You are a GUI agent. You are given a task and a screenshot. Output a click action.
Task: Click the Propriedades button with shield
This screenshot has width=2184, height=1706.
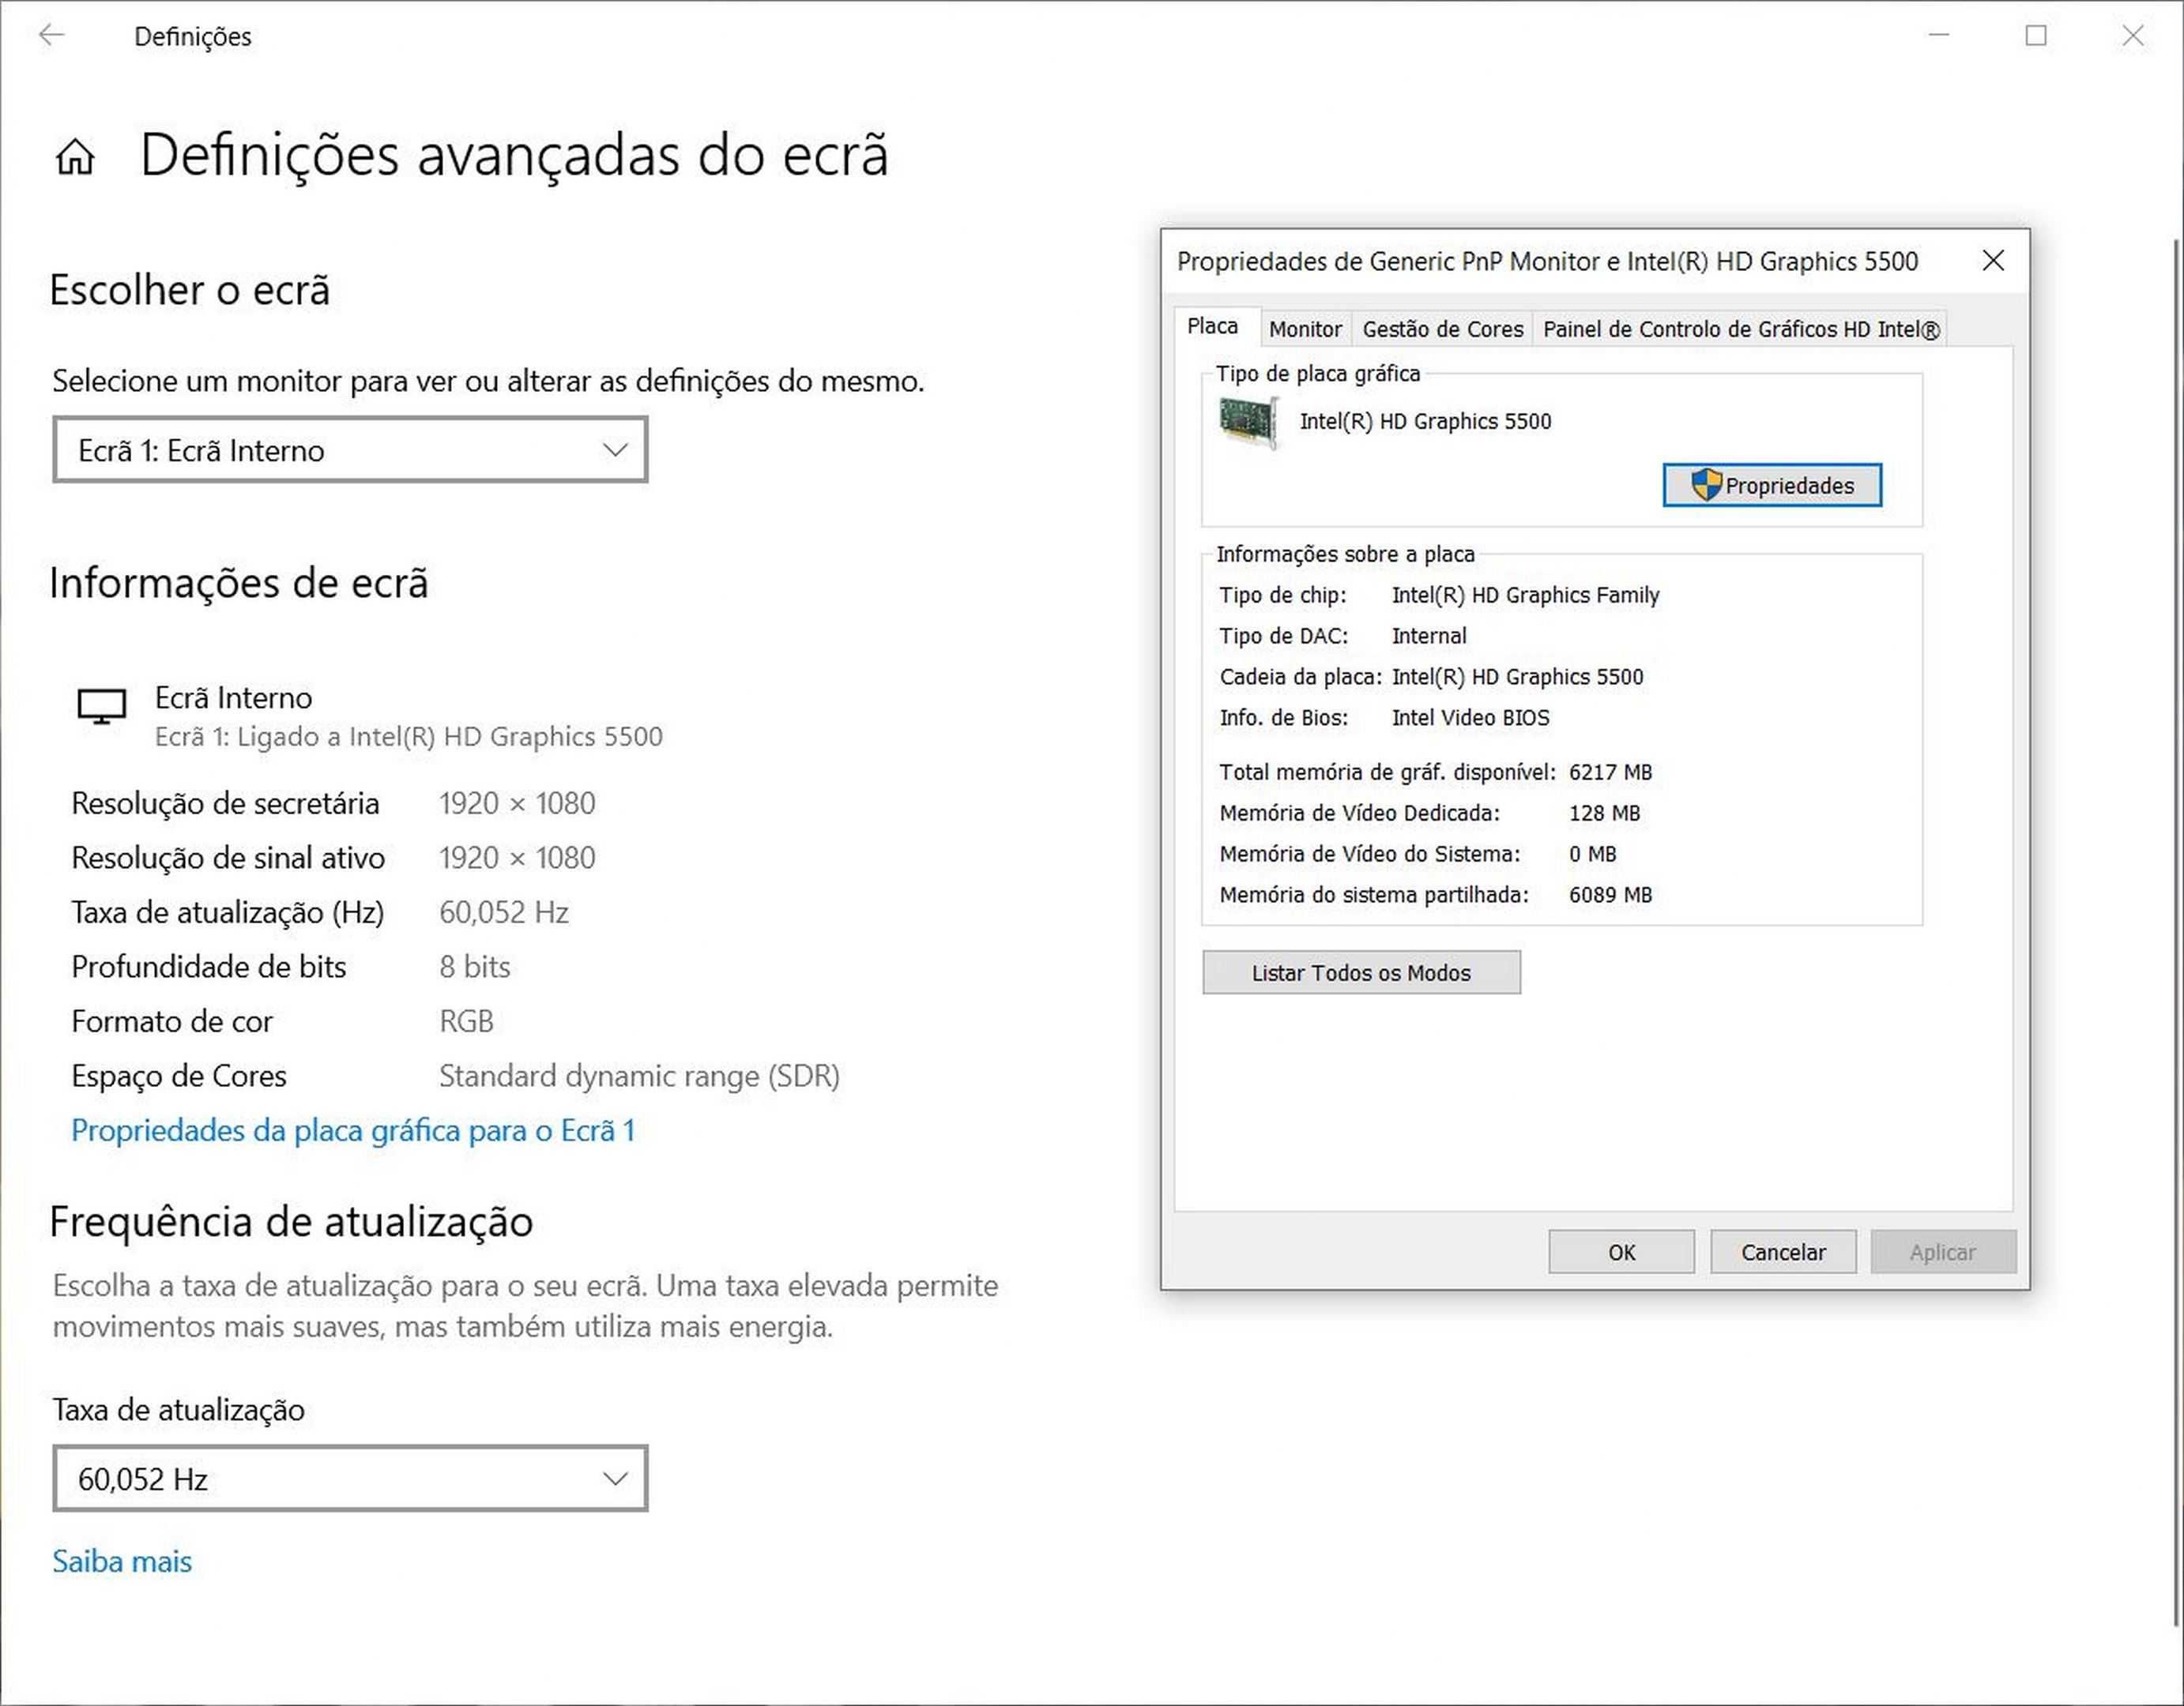click(x=1772, y=485)
